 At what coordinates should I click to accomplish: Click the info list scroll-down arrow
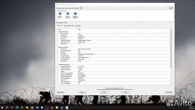pyautogui.click(x=171, y=84)
